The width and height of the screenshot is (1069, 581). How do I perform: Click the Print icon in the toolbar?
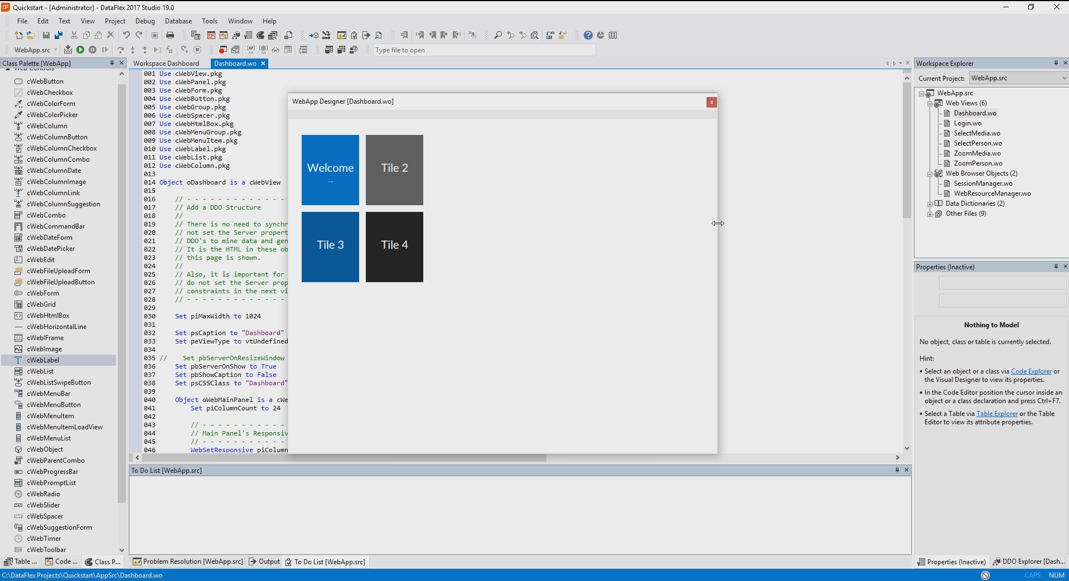click(170, 35)
